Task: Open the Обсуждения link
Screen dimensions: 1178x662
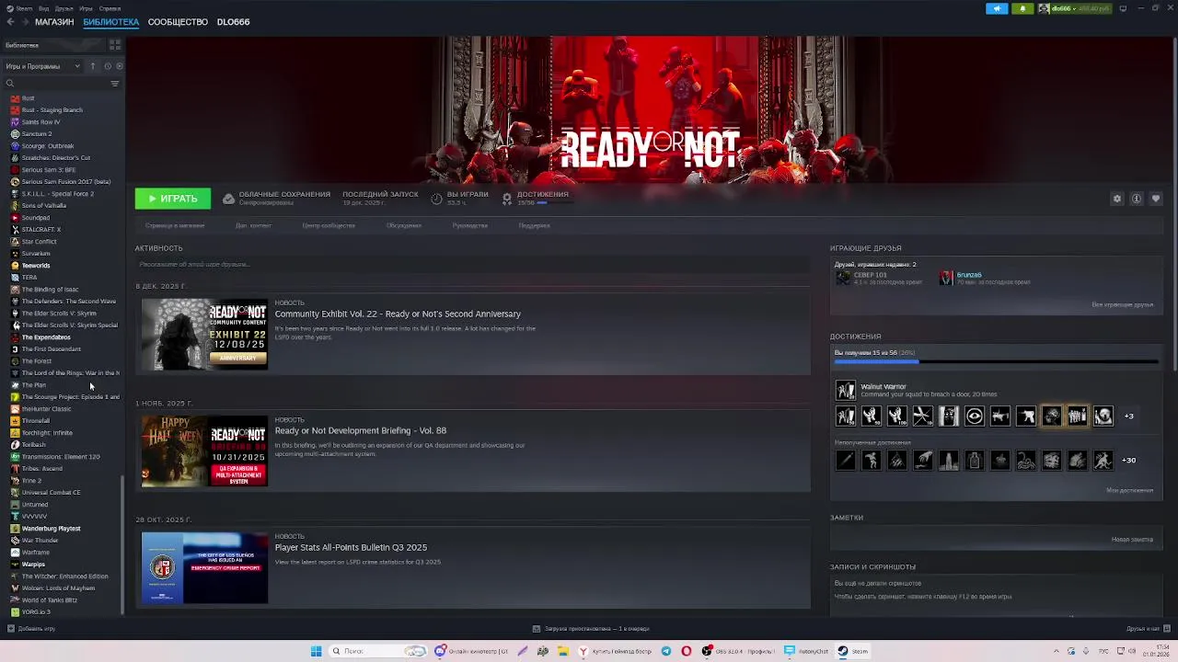Action: (404, 225)
